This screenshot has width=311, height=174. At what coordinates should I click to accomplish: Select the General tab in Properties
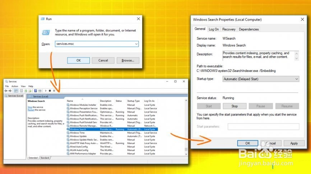[x=200, y=29]
